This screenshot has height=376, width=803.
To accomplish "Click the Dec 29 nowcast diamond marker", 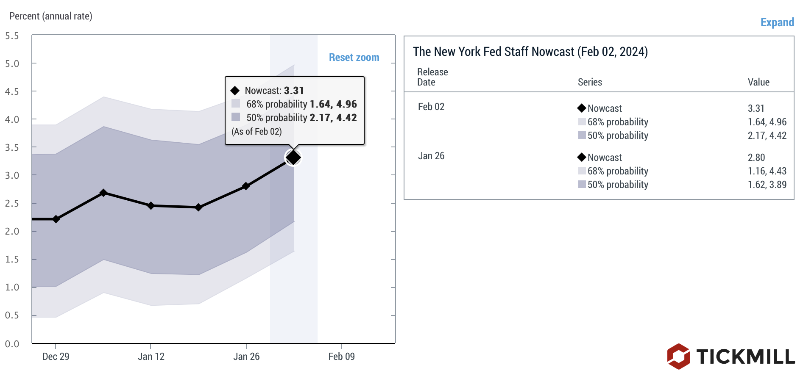I will (x=56, y=219).
